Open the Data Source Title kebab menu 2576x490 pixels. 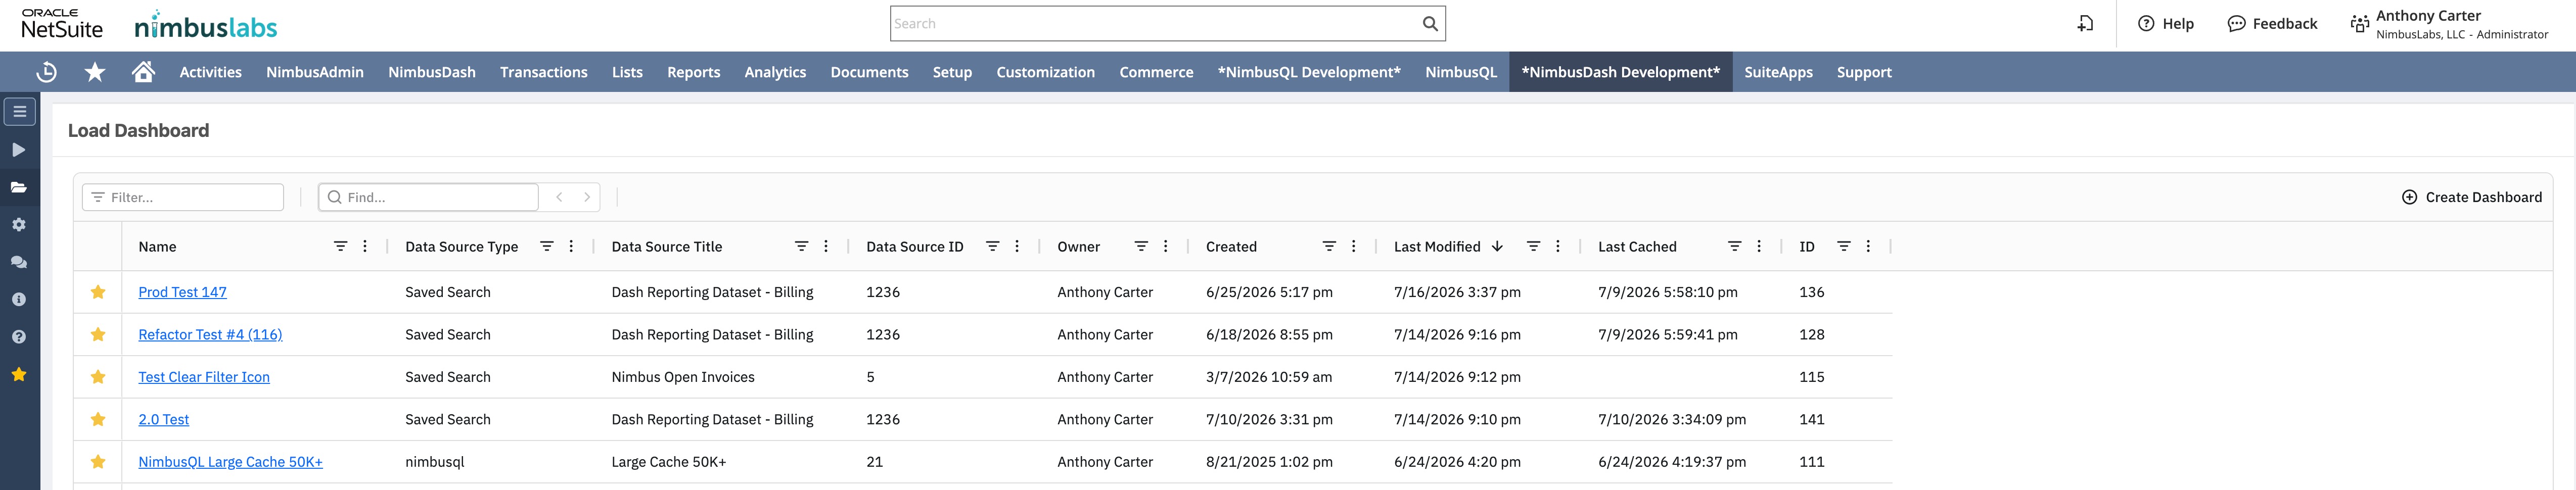(x=826, y=246)
